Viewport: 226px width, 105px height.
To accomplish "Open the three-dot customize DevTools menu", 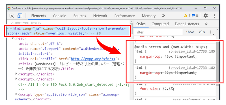I will pos(214,16).
